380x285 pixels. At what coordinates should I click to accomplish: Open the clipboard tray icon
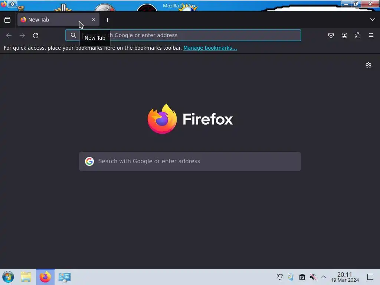(x=302, y=277)
